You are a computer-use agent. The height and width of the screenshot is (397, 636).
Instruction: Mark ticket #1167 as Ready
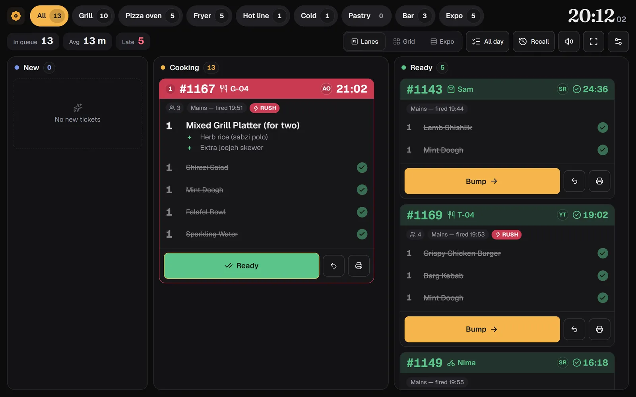coord(241,266)
